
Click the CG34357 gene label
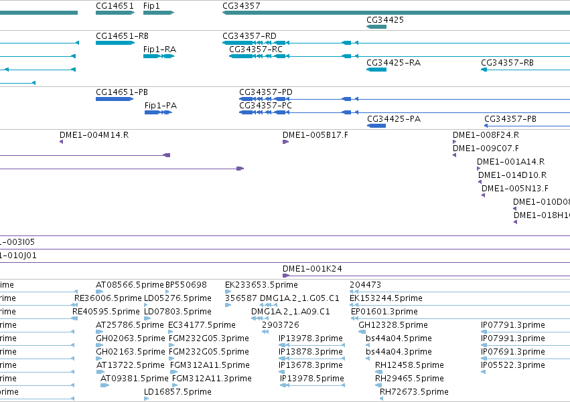coord(241,6)
